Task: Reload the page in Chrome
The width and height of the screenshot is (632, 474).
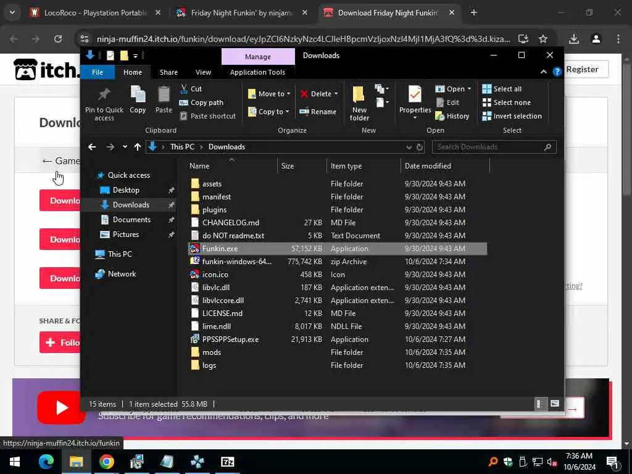Action: (58, 39)
